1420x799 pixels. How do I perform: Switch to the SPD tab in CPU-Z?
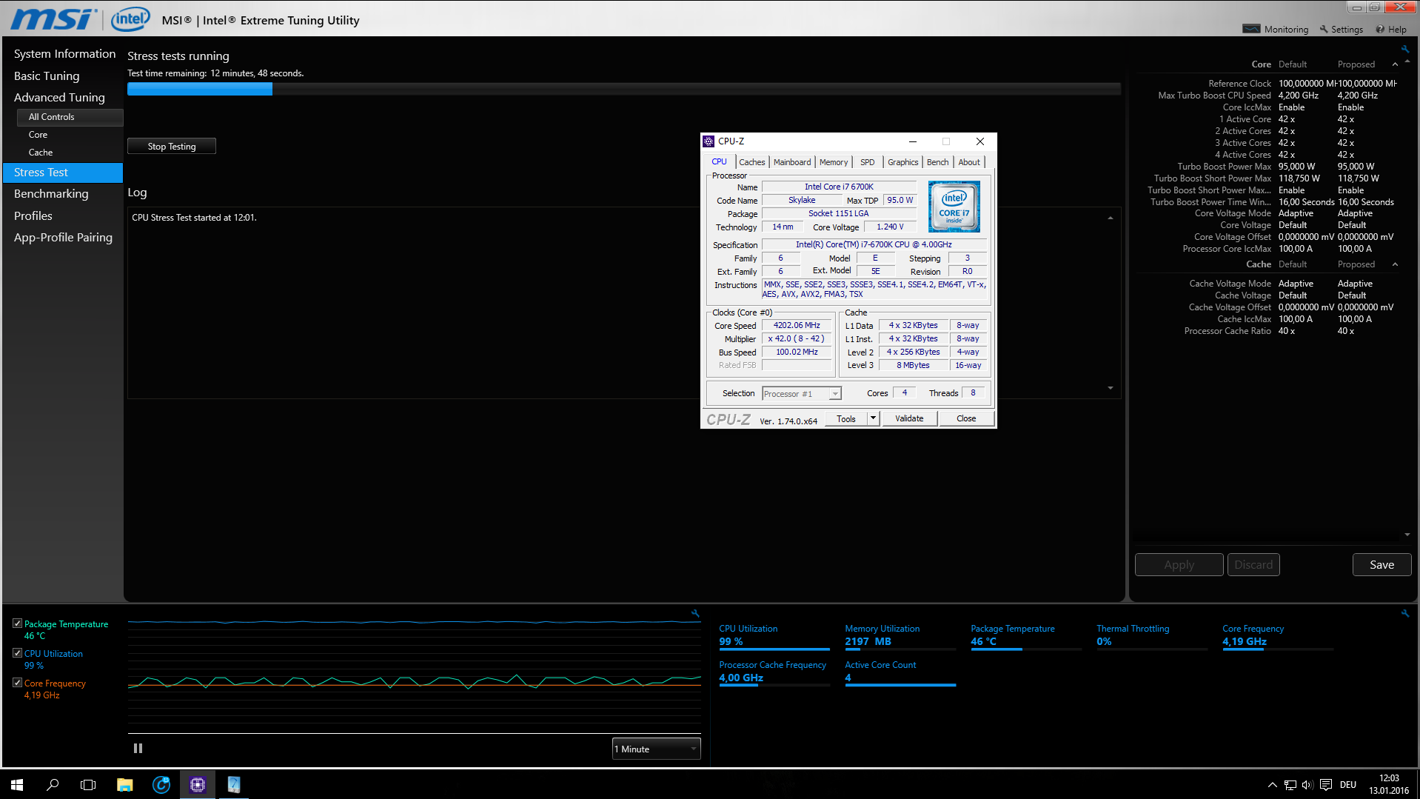[867, 162]
